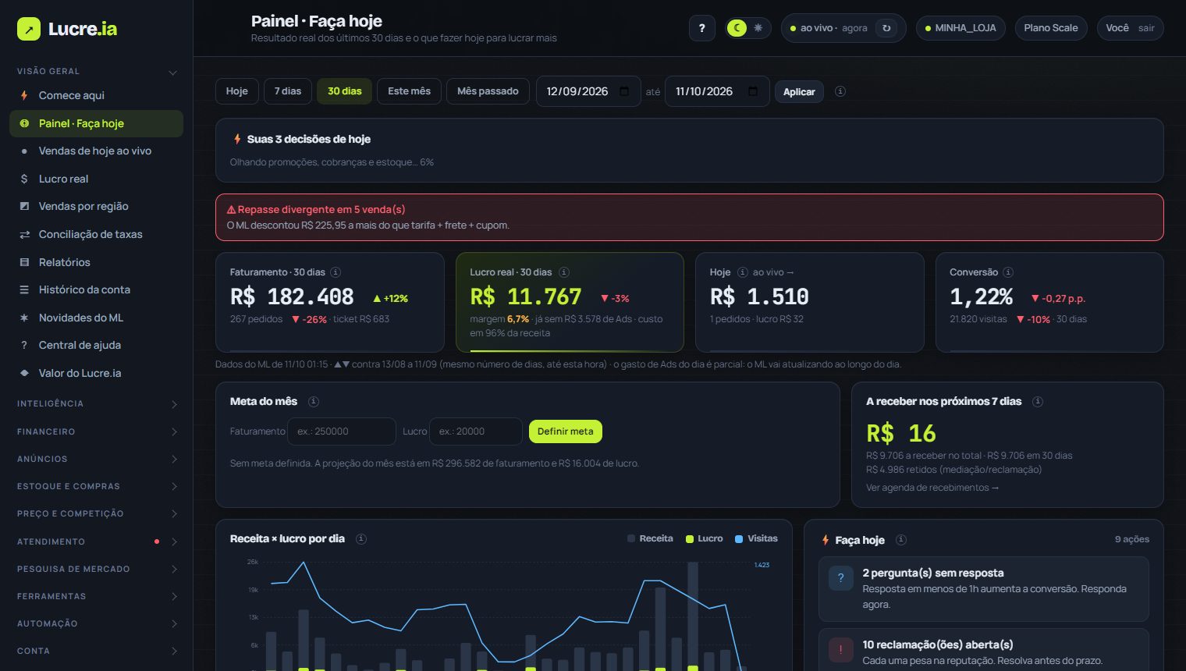Open the MINHA_LOJA store selector

[961, 28]
